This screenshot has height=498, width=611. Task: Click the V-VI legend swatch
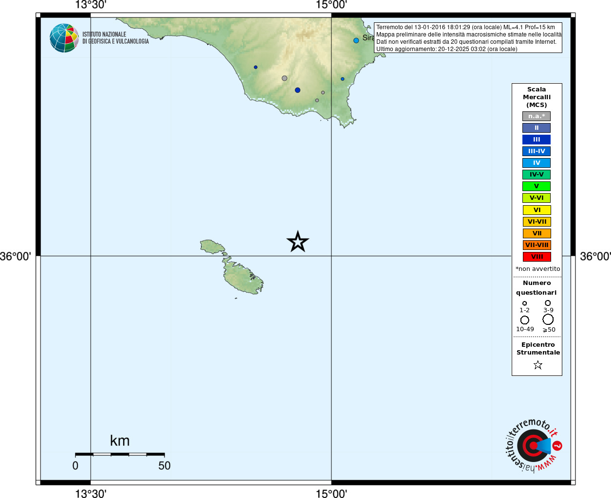(x=537, y=198)
